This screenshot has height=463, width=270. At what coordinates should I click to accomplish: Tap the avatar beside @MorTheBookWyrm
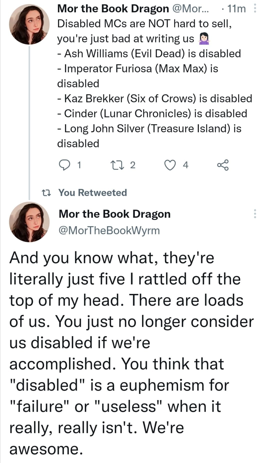tap(29, 222)
